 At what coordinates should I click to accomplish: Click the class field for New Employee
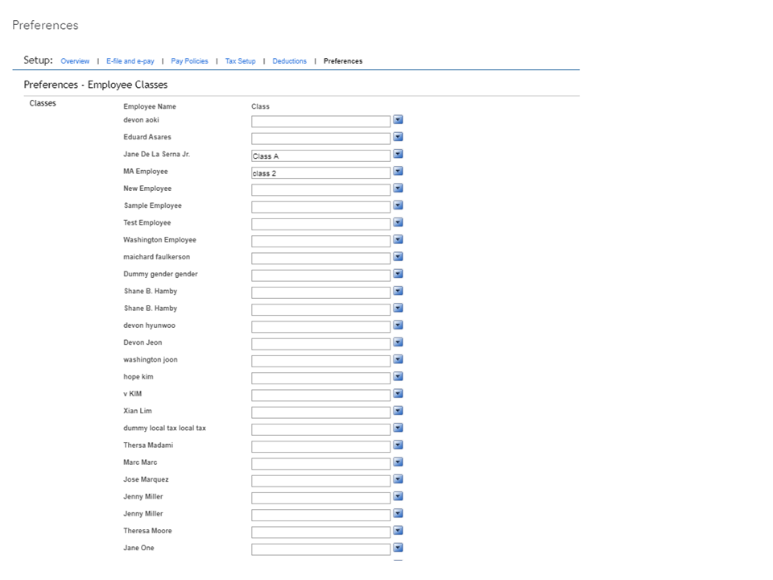tap(320, 190)
